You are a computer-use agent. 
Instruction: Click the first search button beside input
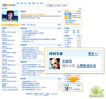(x=50, y=5)
